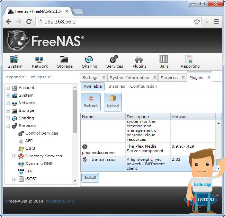This screenshot has width=225, height=217.
Task: Click the transmission plugin icon
Action: click(x=85, y=160)
